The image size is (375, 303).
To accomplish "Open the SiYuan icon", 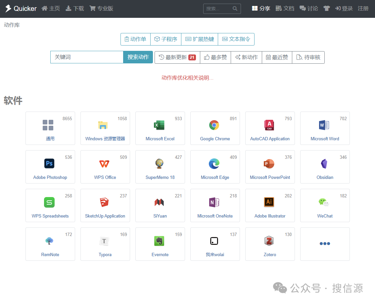I will (159, 202).
